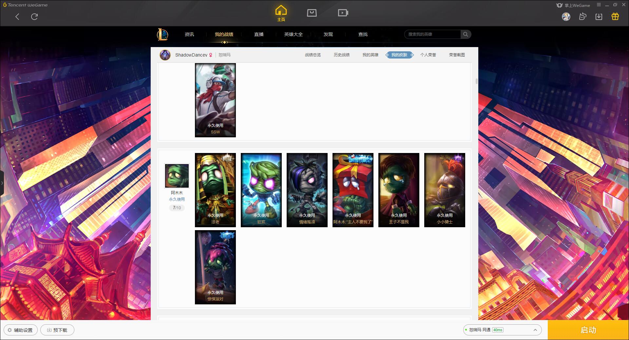The width and height of the screenshot is (629, 340).
Task: Open the 法老 skin card
Action: pyautogui.click(x=215, y=190)
